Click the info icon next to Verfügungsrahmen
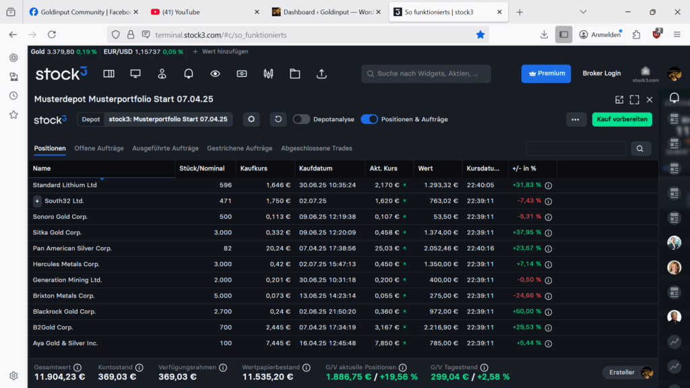Screen dimensions: 690x388 pos(223,367)
